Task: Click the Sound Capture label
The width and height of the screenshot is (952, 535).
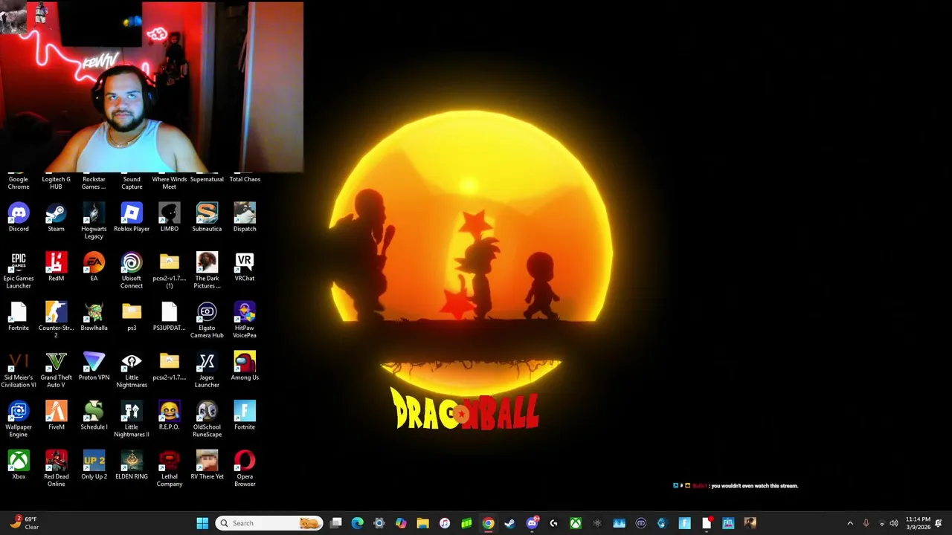Action: [x=132, y=183]
